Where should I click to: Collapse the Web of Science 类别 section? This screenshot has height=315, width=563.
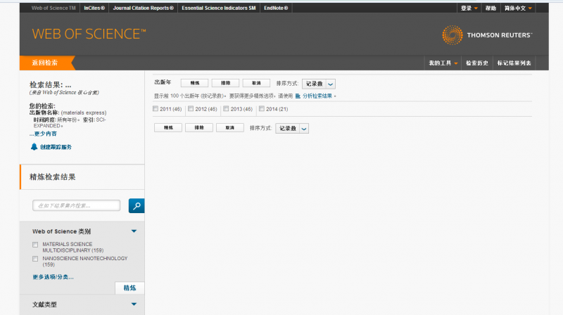click(134, 231)
